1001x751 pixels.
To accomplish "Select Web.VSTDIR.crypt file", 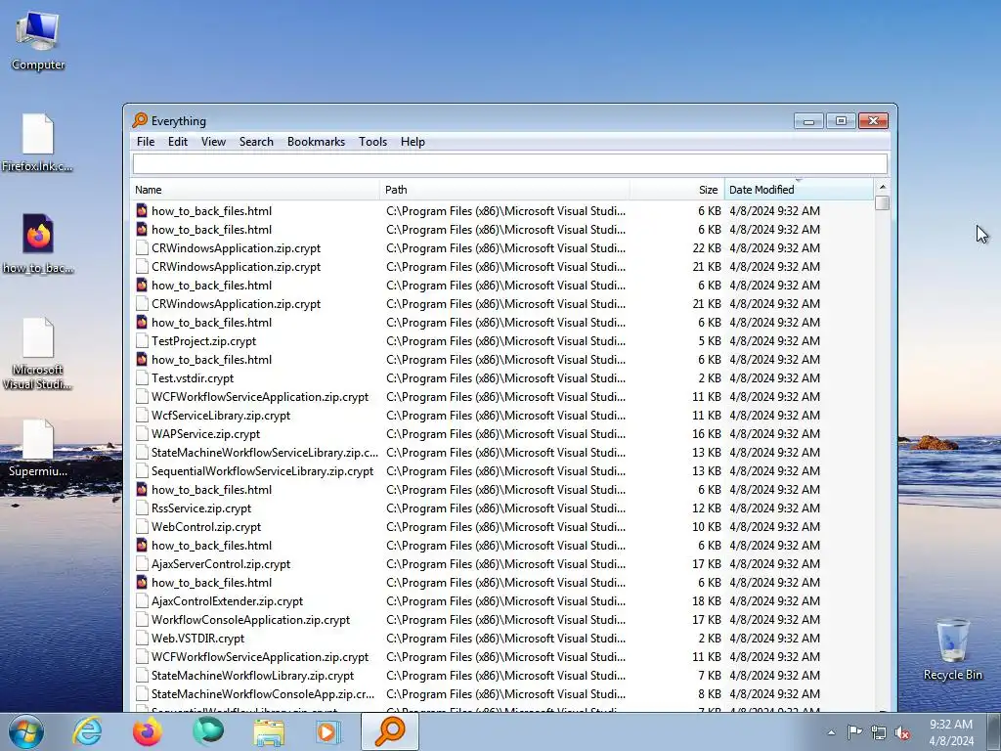I will click(x=501, y=638).
